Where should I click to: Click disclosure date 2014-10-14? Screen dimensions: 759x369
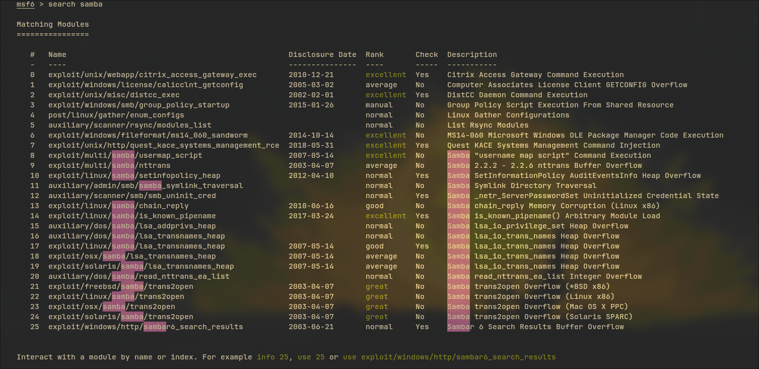311,135
